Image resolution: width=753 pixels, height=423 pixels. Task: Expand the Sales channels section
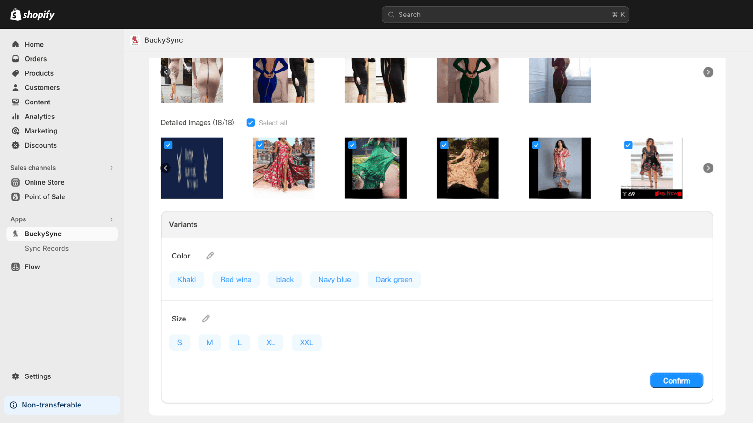[111, 168]
